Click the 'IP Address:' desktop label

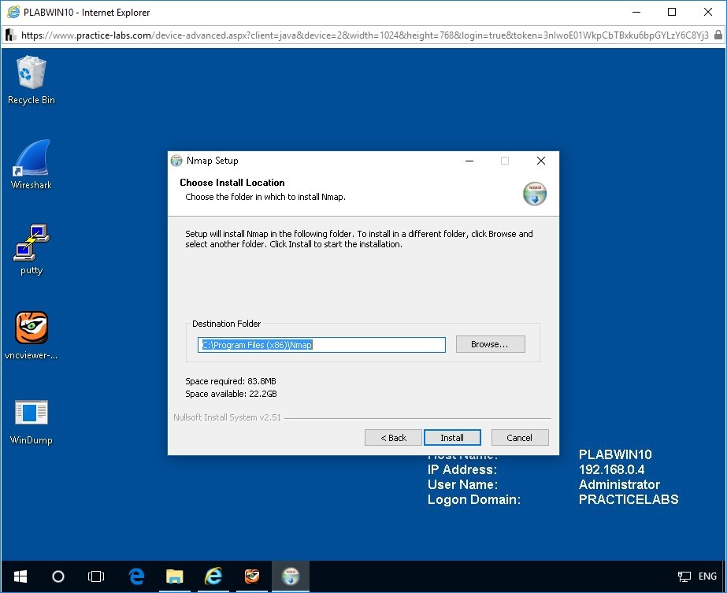click(x=462, y=469)
